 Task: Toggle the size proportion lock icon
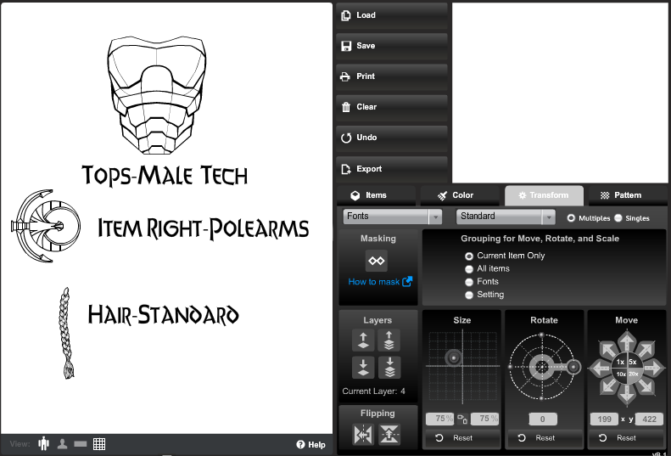pyautogui.click(x=462, y=419)
